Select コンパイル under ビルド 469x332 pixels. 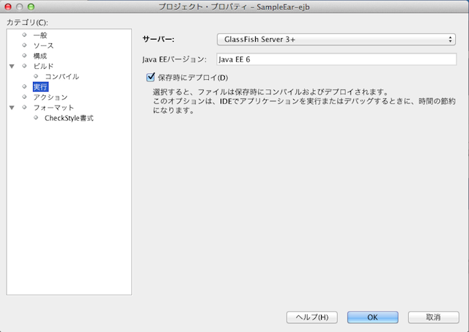point(62,76)
